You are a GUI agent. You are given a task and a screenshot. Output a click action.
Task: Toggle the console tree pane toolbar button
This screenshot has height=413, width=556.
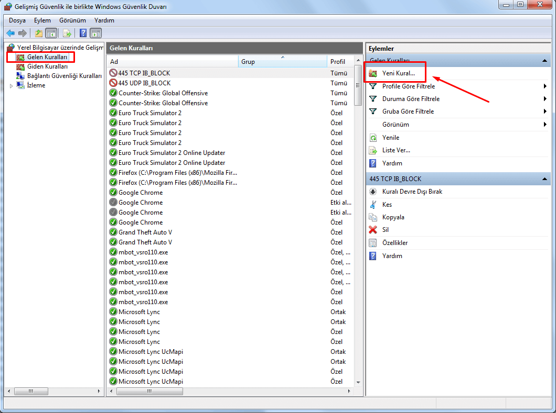(x=51, y=33)
